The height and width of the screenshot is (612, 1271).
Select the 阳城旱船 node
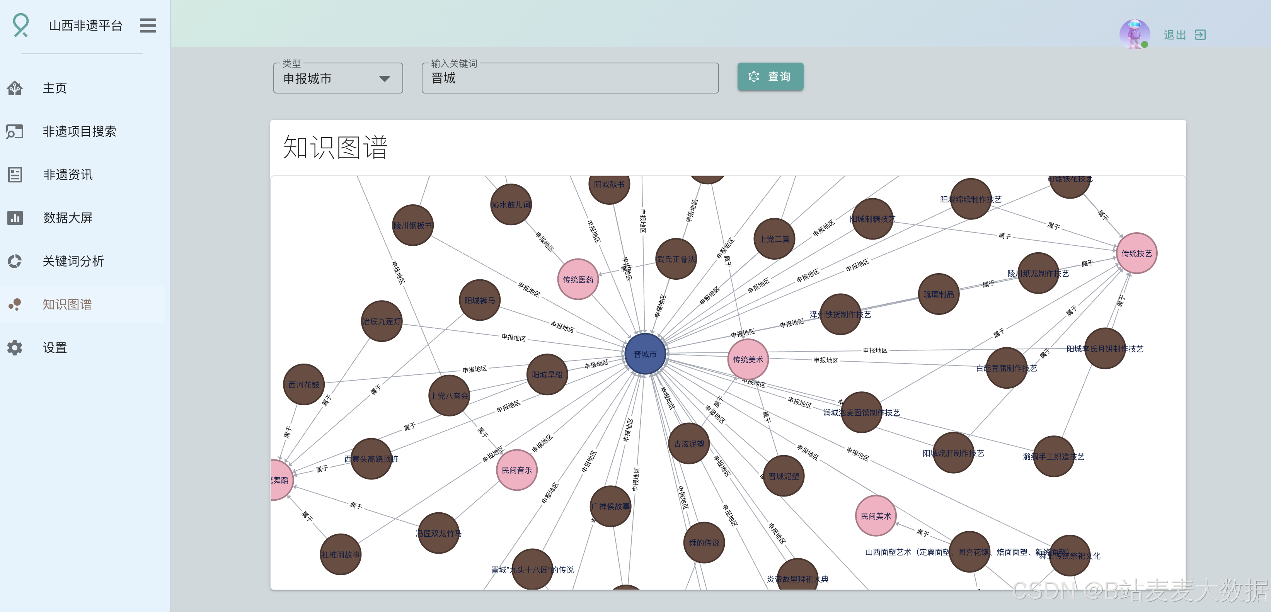click(x=547, y=375)
